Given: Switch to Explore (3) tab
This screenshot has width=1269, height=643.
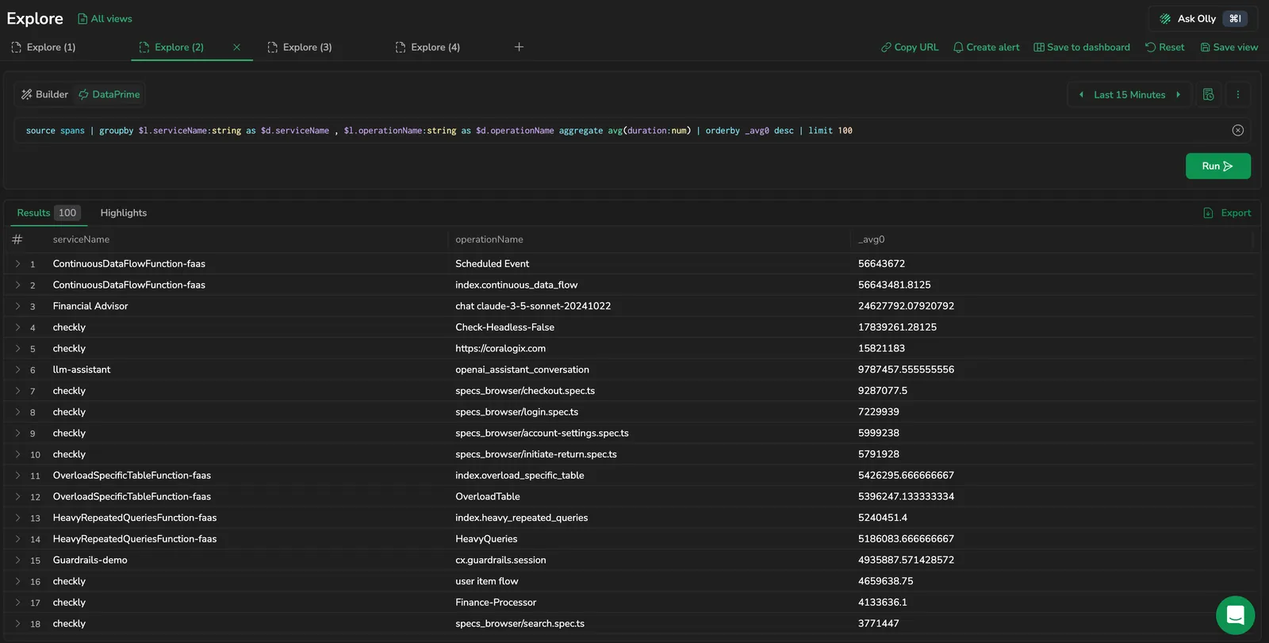Looking at the screenshot, I should pyautogui.click(x=300, y=47).
